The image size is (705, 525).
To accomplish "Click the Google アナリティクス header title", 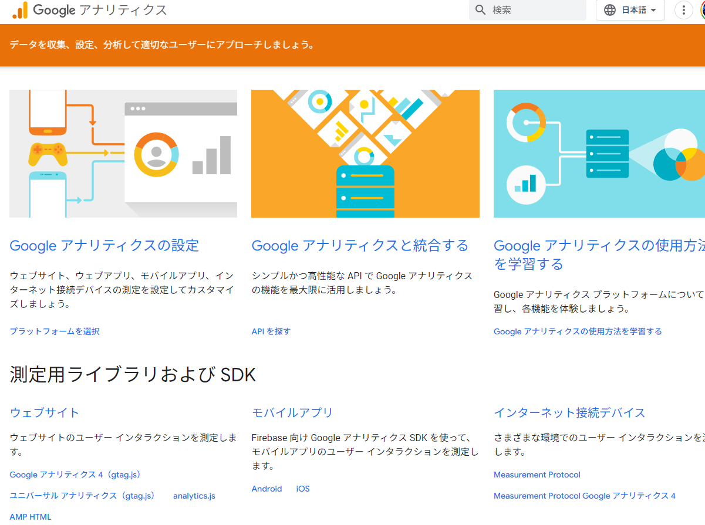I will pyautogui.click(x=100, y=10).
